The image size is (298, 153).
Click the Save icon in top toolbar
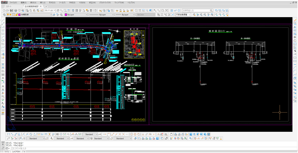pos(11,10)
